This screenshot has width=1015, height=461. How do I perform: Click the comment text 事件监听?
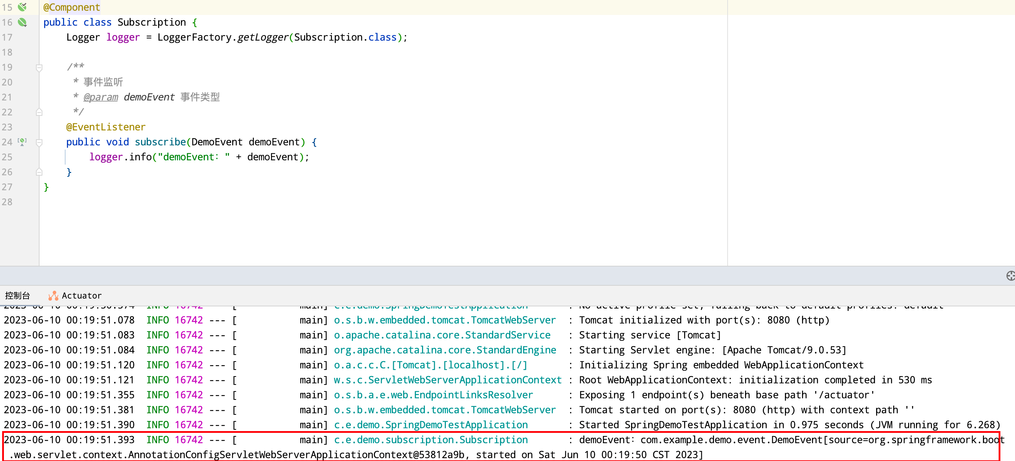(x=103, y=82)
